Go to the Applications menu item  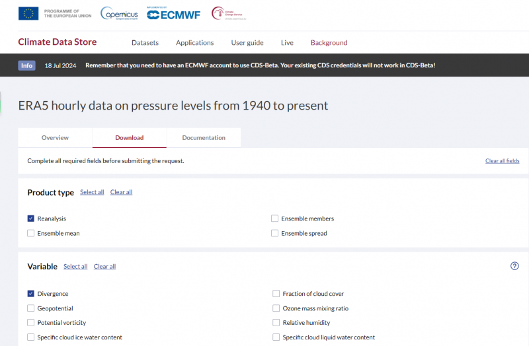194,43
